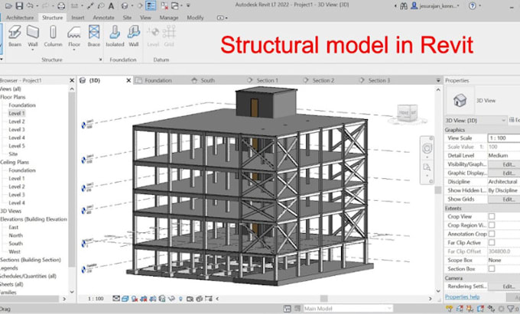This screenshot has width=520, height=314.
Task: Select the East elevation in browser
Action: (13, 227)
